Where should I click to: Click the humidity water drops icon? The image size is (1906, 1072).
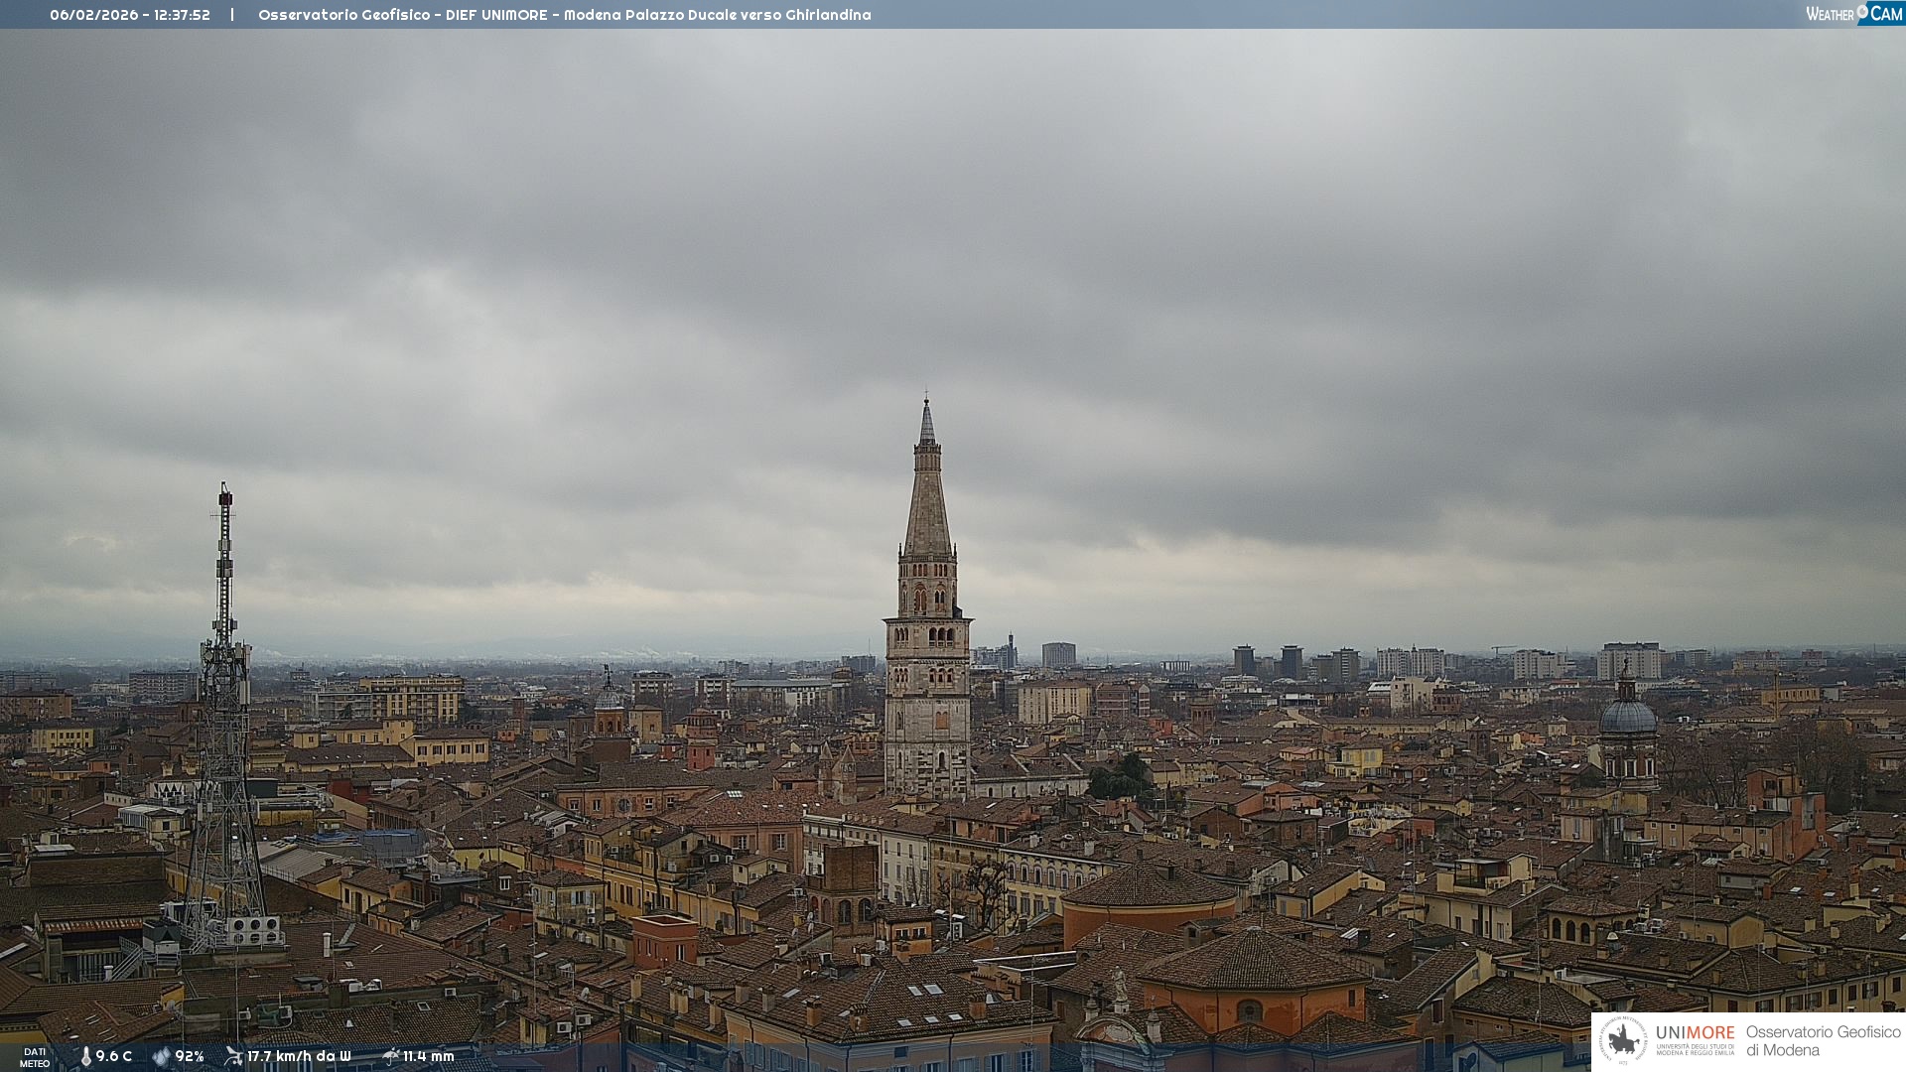click(161, 1056)
